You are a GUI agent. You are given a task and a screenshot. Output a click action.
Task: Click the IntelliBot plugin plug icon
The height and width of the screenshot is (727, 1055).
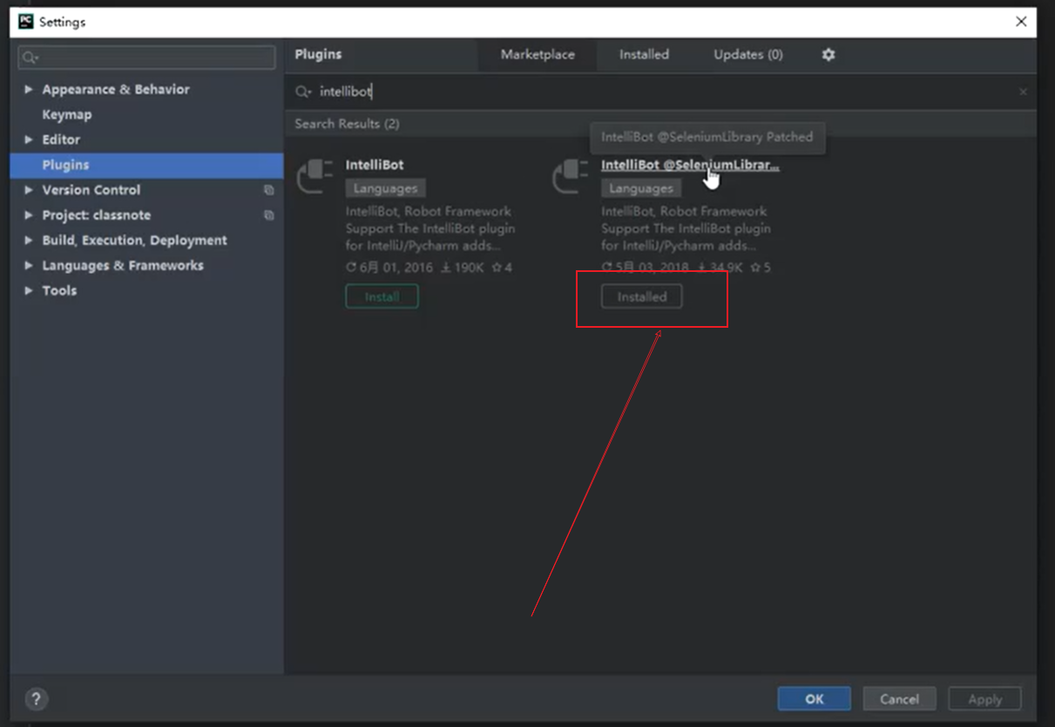tap(315, 176)
